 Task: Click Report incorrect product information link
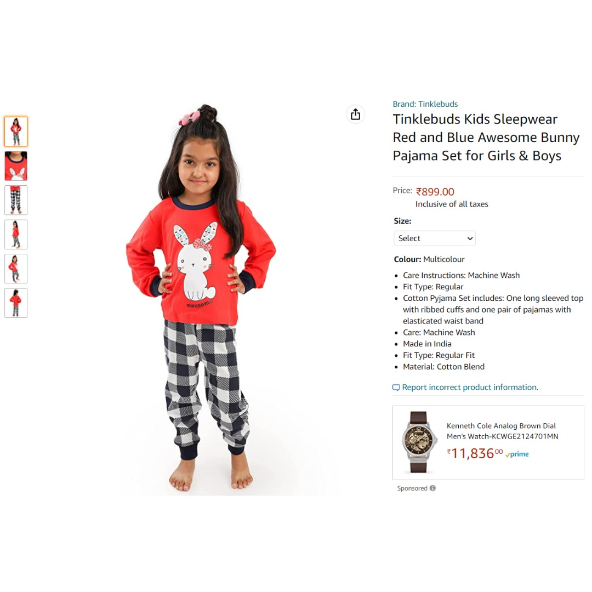click(x=470, y=387)
